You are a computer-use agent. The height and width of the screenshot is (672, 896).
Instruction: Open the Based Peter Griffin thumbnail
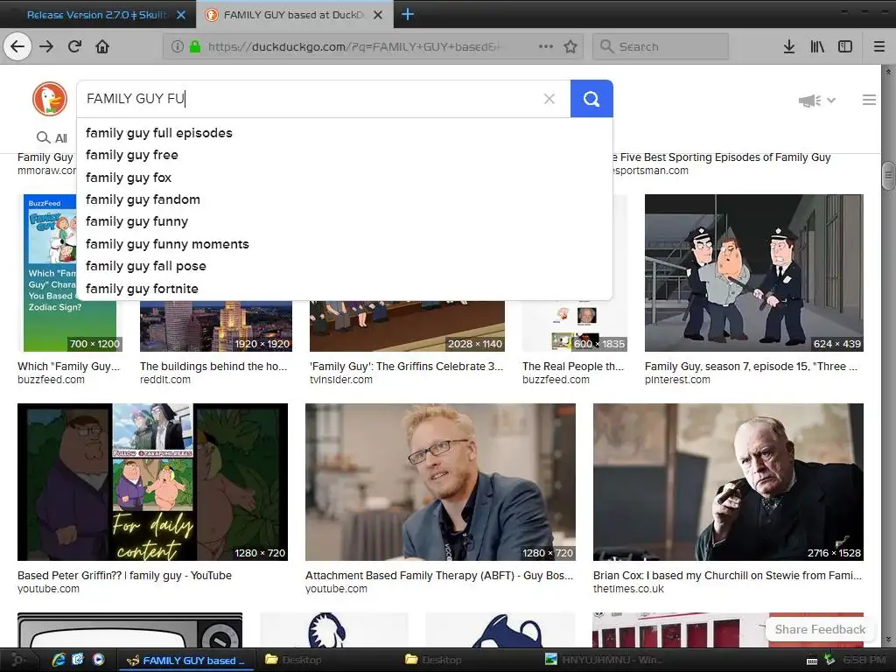coord(152,482)
